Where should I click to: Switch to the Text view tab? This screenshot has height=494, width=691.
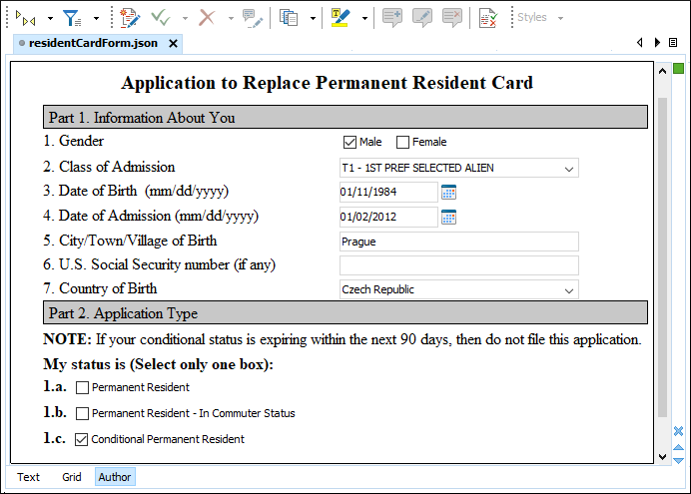pyautogui.click(x=29, y=477)
